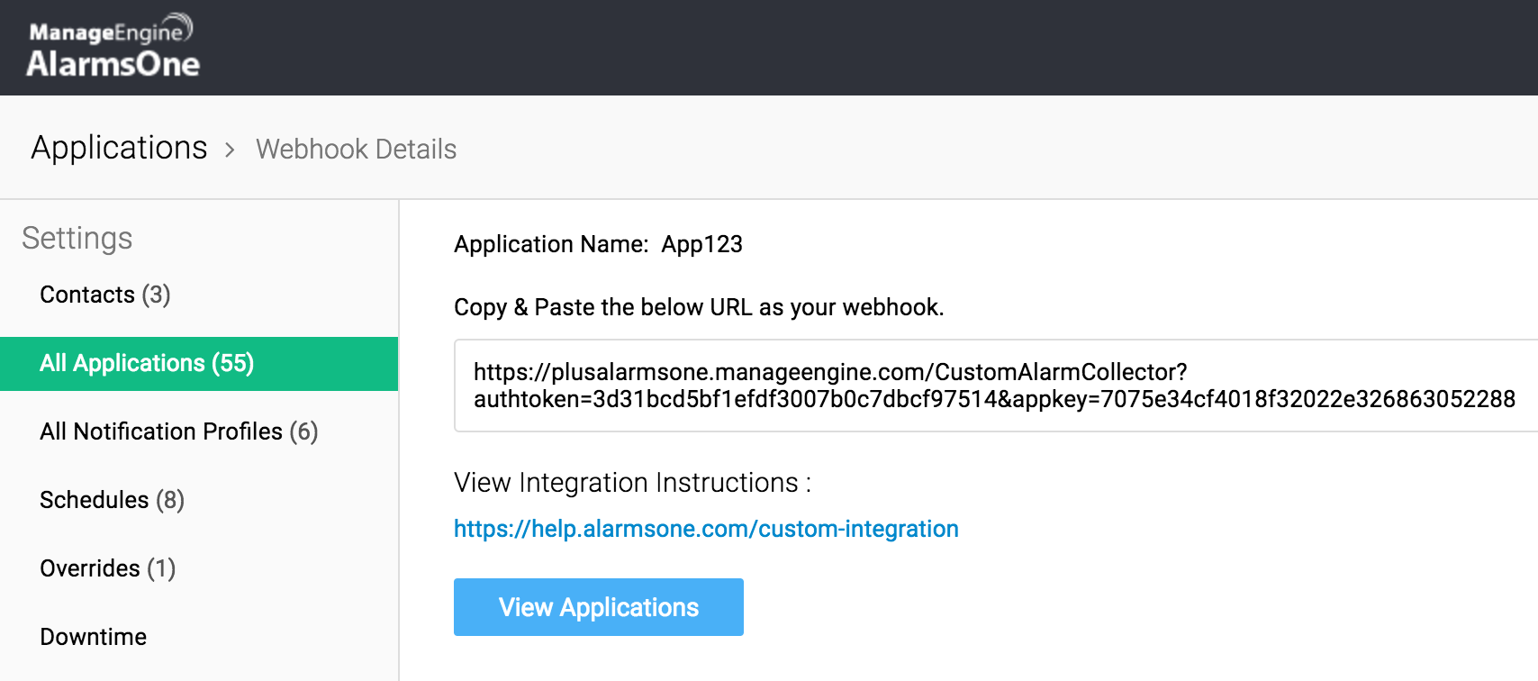
Task: Click 'Copy & Paste the below URL' text
Action: point(699,307)
